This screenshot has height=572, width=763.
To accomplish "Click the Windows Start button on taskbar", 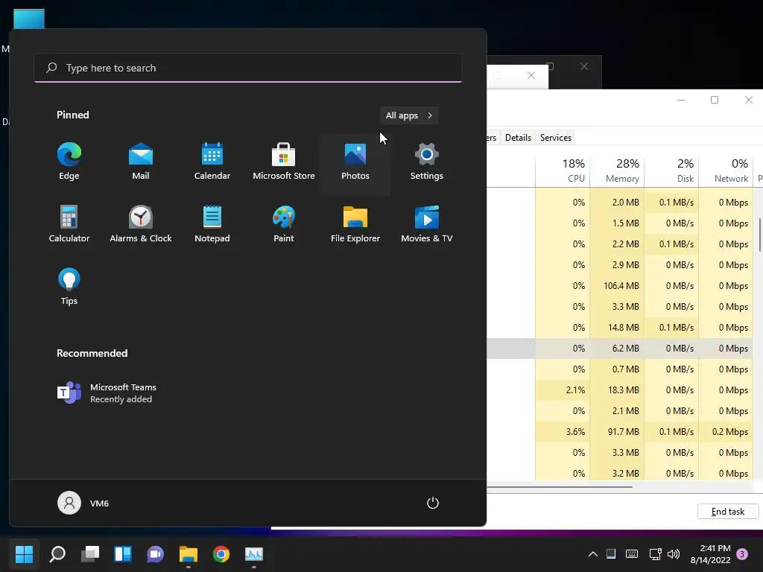I will (24, 554).
